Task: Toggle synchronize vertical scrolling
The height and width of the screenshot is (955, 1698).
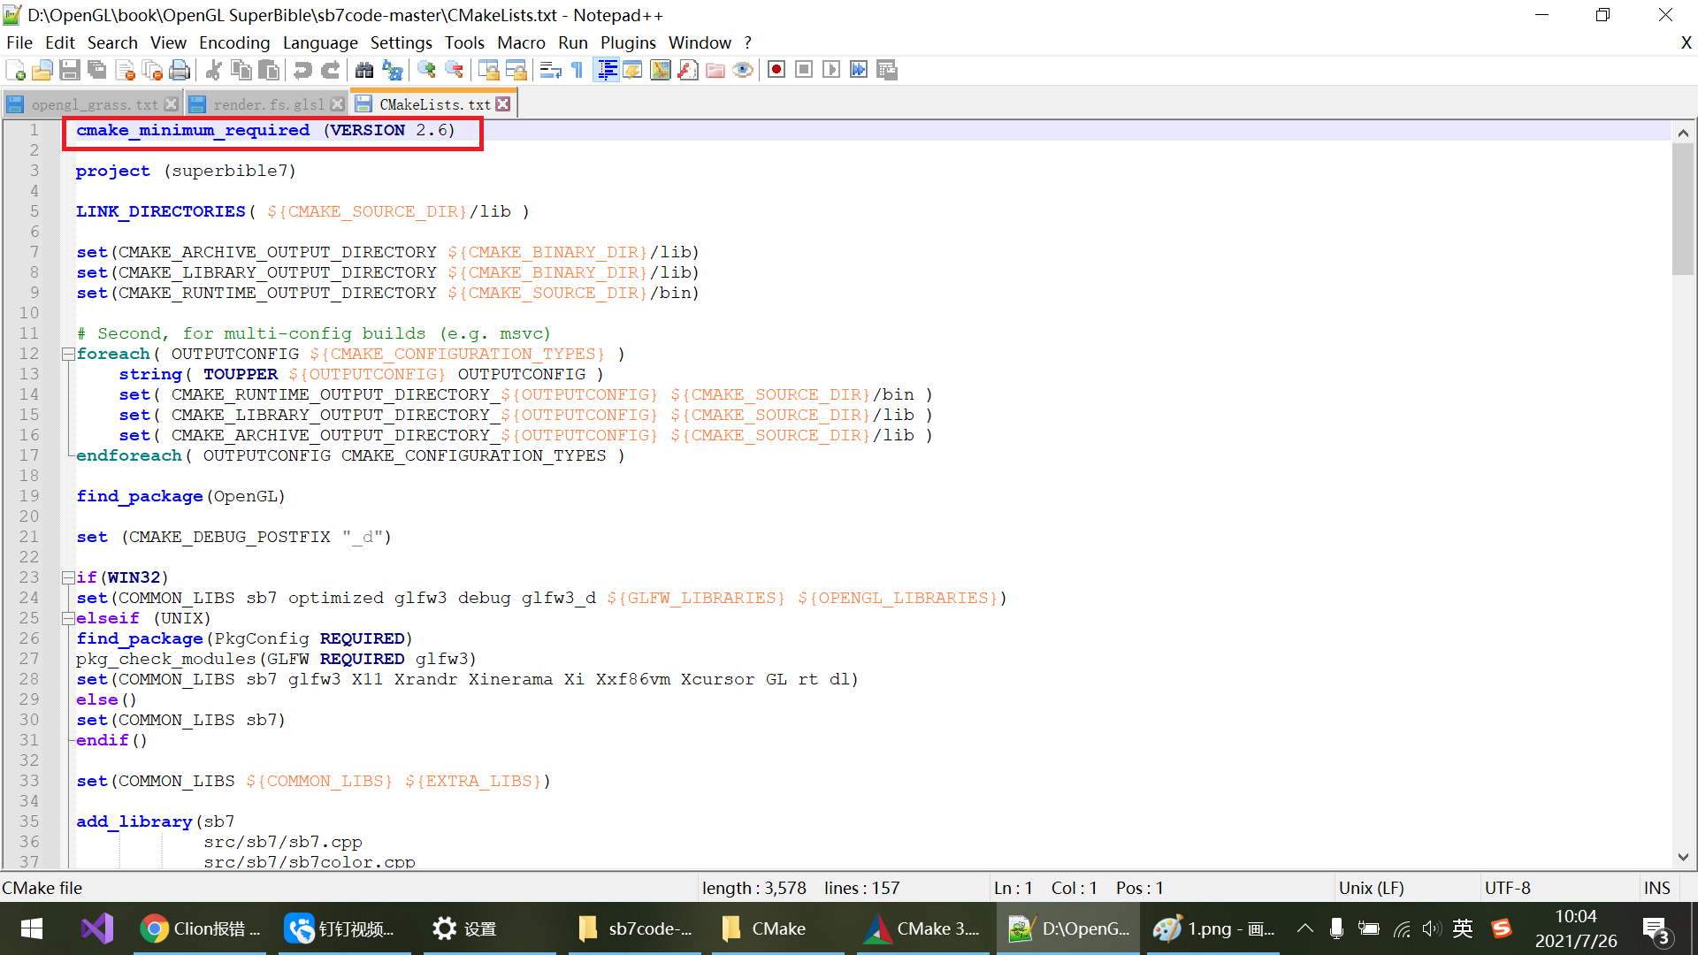Action: point(490,70)
